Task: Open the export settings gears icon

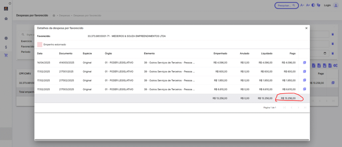Action: [335, 65]
